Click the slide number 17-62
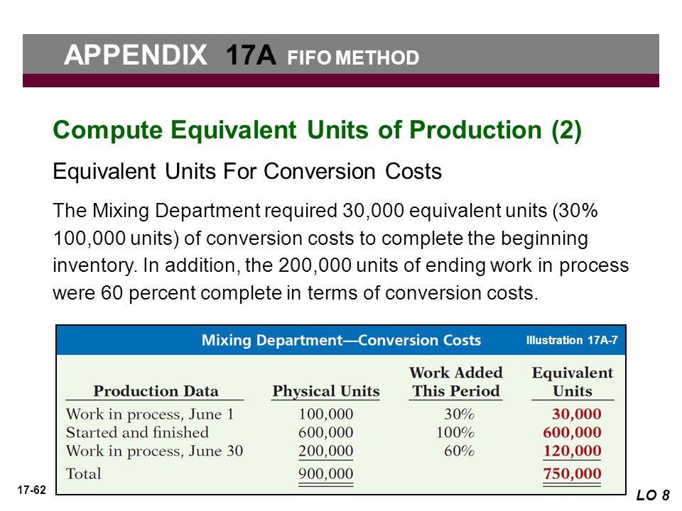 pos(32,490)
